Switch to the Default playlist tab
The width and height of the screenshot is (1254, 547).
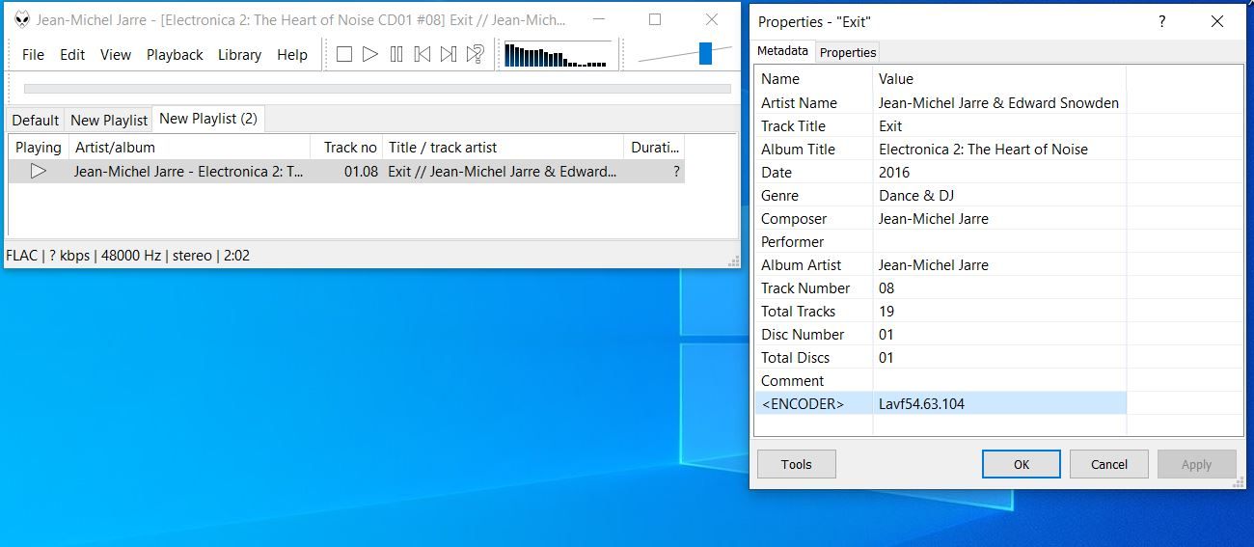point(36,120)
